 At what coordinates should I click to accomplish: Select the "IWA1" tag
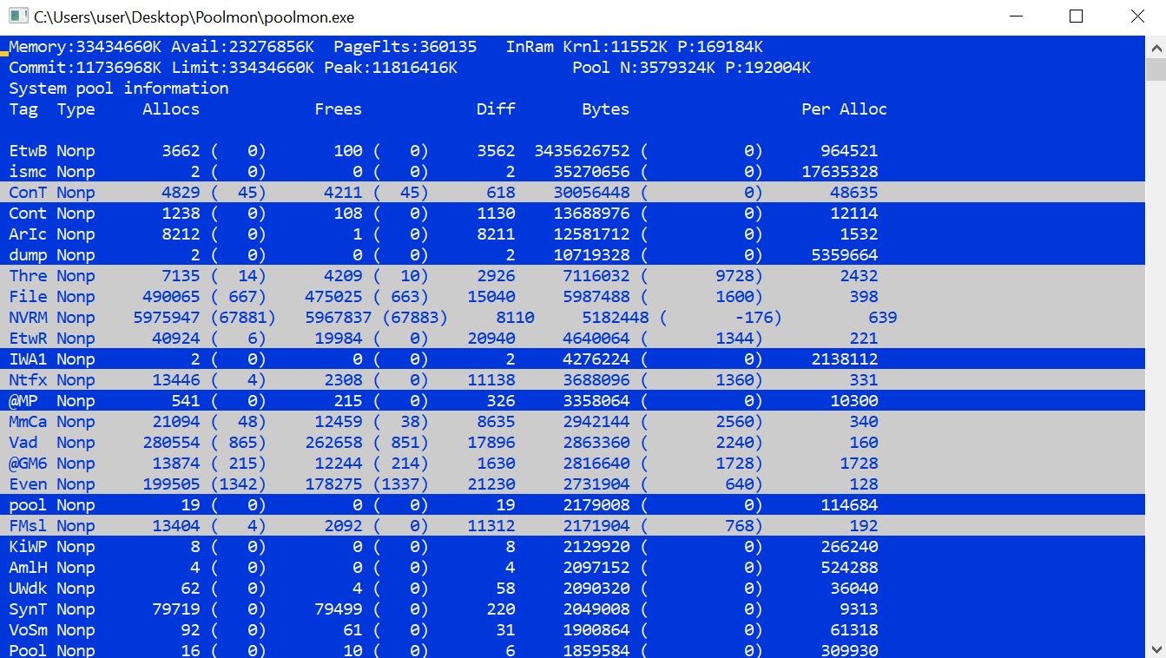[x=28, y=359]
